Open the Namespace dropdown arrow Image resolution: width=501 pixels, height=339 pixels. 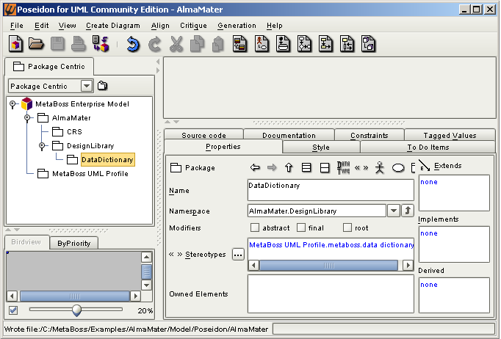click(x=394, y=211)
